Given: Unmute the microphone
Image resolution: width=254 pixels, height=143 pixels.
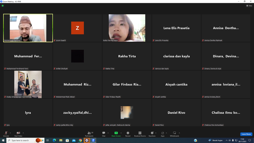Looking at the screenshot, I should tap(6, 134).
